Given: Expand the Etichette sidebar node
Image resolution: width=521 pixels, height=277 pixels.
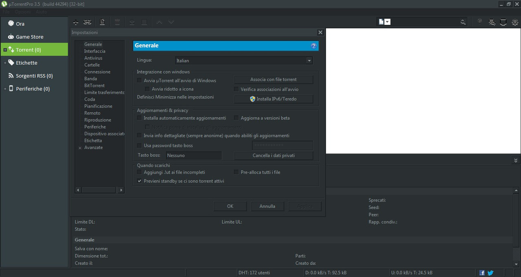Looking at the screenshot, I should 5,63.
